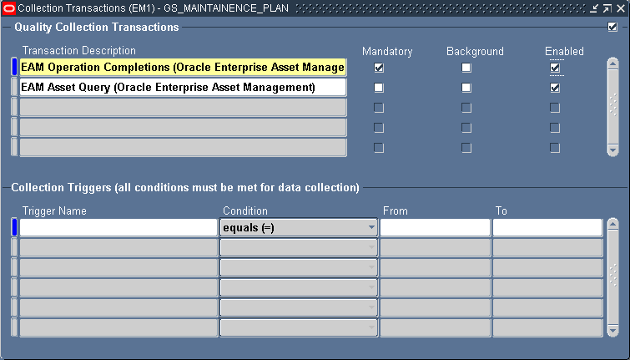Click the collection triggers scrollbar thumb
The image size is (630, 360).
pyautogui.click(x=612, y=277)
